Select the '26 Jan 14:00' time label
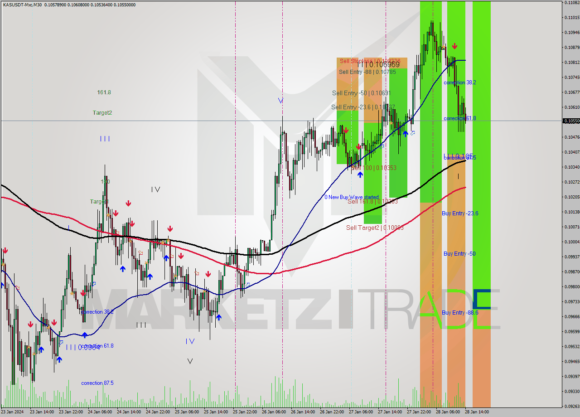580x417 pixels. (303, 412)
